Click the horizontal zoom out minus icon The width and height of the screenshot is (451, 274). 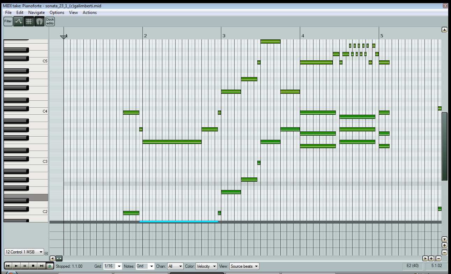[x=438, y=258]
